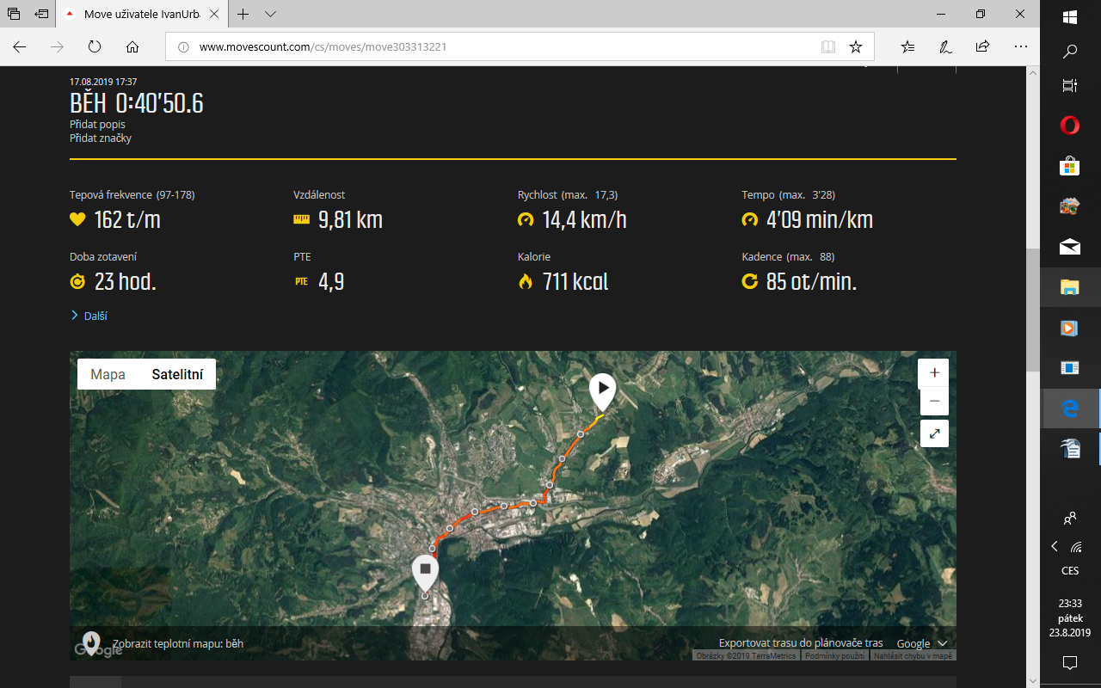This screenshot has width=1101, height=688.
Task: Open the browser home page
Action: (132, 47)
